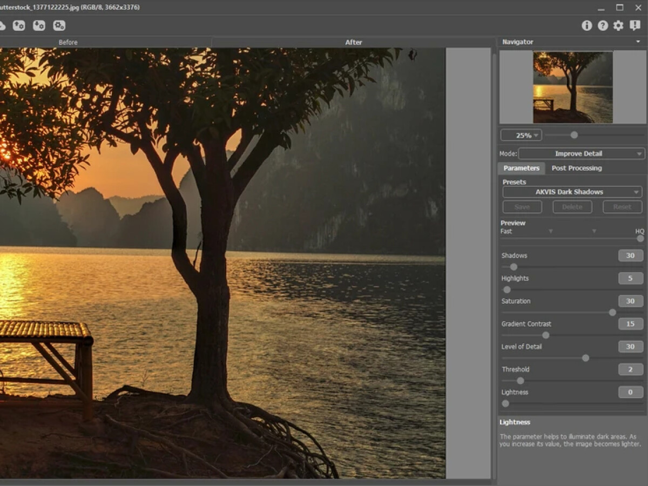The width and height of the screenshot is (648, 486).
Task: Click the Navigator preview thumbnail
Action: click(x=572, y=87)
